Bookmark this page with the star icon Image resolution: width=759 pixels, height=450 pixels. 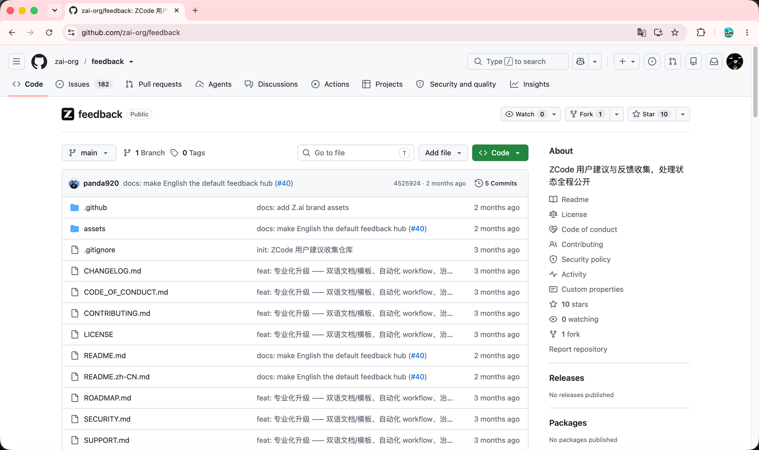[675, 33]
